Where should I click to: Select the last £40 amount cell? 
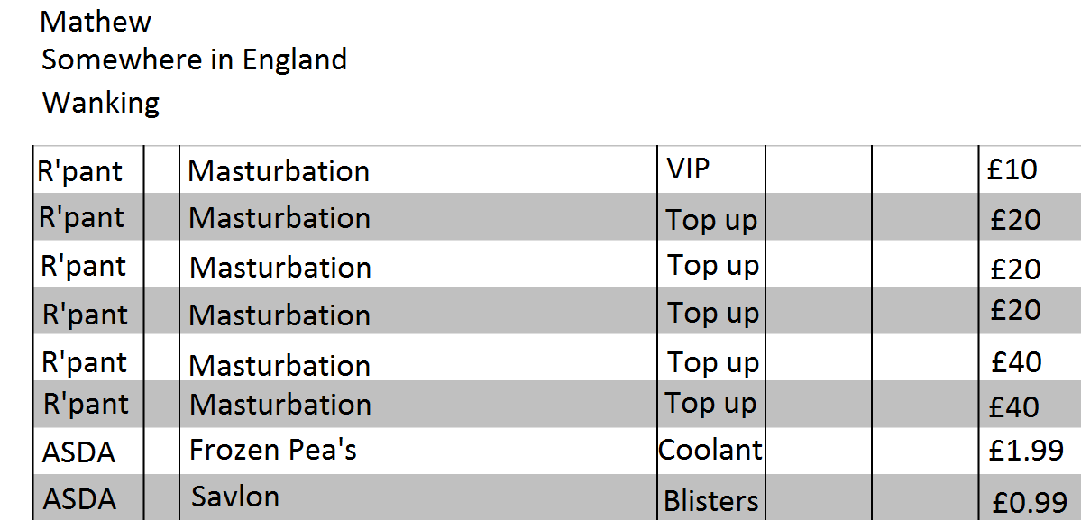tap(1030, 405)
